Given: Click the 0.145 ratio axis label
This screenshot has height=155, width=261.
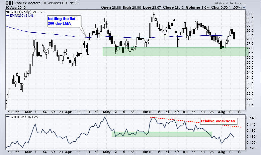Looking at the screenshot, I should tap(251, 118).
